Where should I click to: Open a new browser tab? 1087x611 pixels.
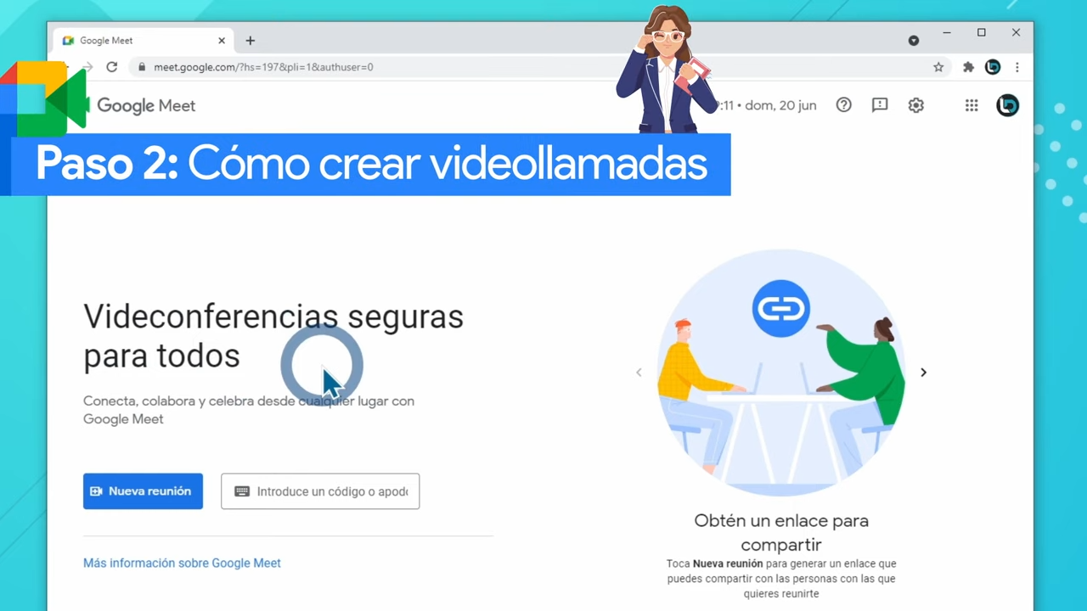coord(250,40)
